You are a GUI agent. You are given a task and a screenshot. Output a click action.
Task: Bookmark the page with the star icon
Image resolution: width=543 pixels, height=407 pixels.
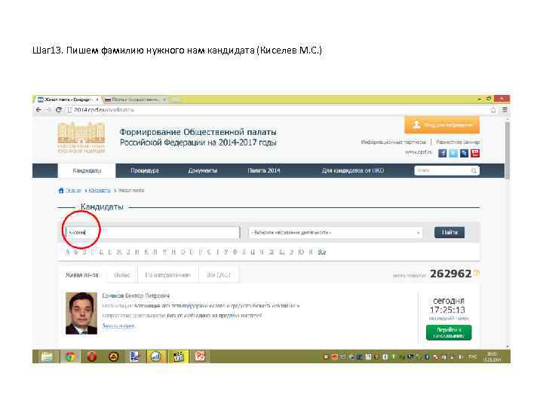493,110
